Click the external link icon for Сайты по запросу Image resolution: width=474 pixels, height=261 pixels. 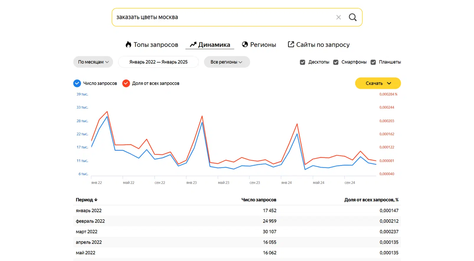point(291,44)
